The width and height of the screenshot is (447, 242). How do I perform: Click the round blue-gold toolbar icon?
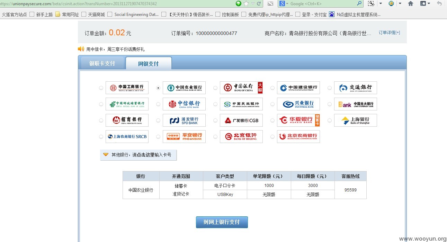[x=391, y=3]
